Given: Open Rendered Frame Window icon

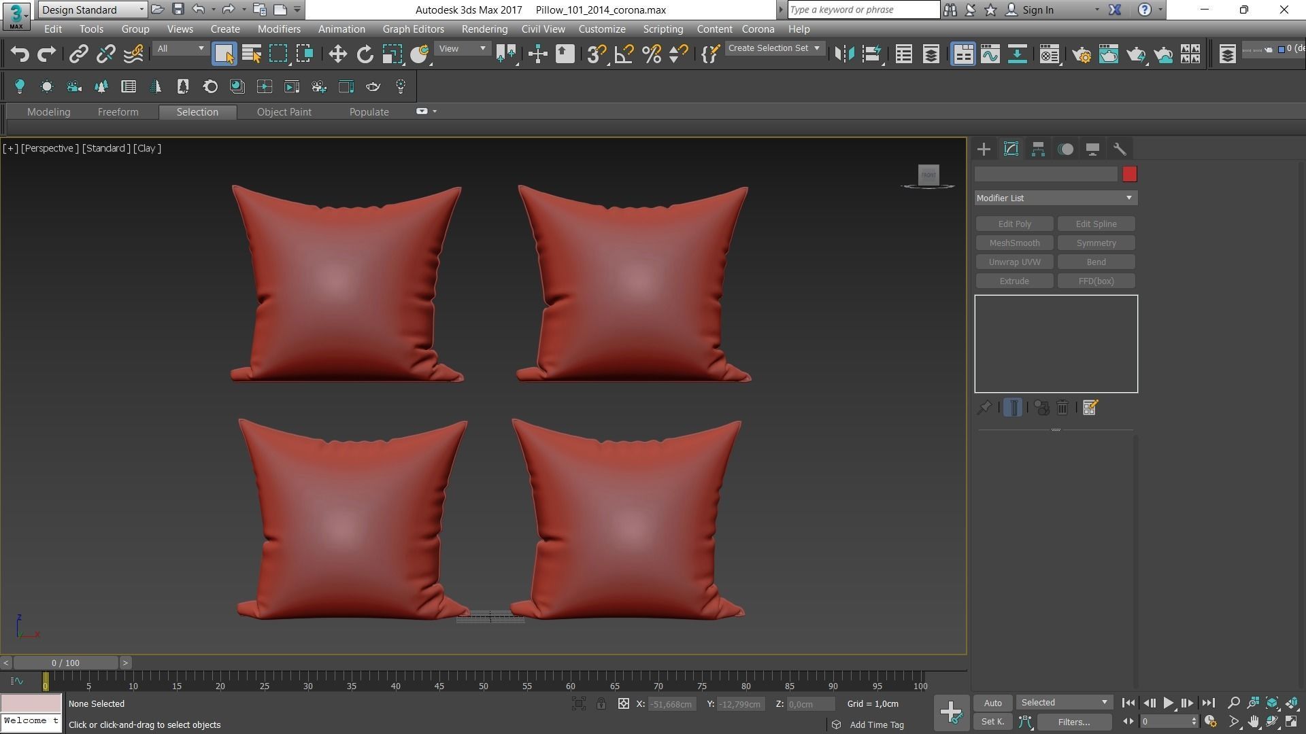Looking at the screenshot, I should coord(1109,54).
